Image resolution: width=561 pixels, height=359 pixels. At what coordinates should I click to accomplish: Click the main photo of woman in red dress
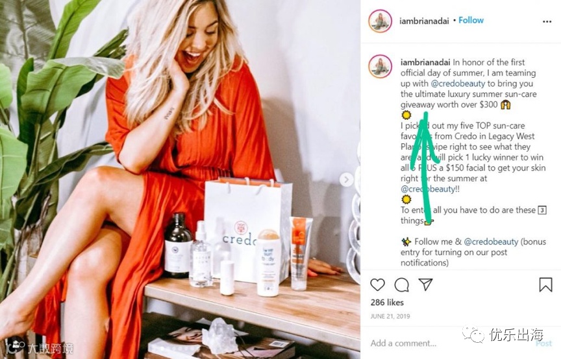180,179
